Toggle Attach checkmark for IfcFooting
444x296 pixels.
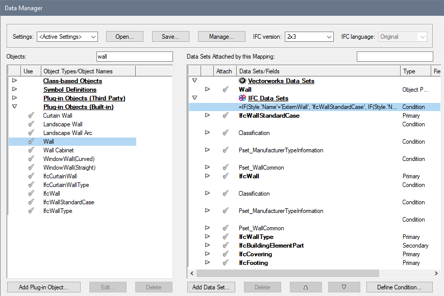coord(225,263)
